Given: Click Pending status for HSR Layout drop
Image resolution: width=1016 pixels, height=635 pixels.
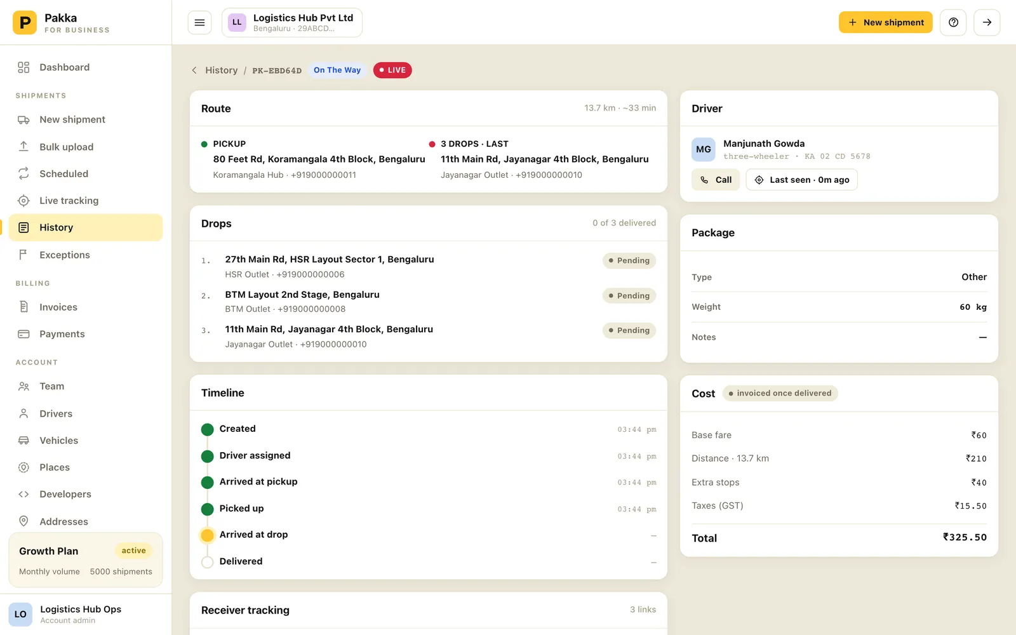Looking at the screenshot, I should (x=629, y=260).
